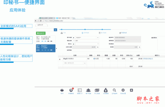Screen dimensions: 165x107
Task: Select the blue cash customer order card
Action: [x=46, y=48]
